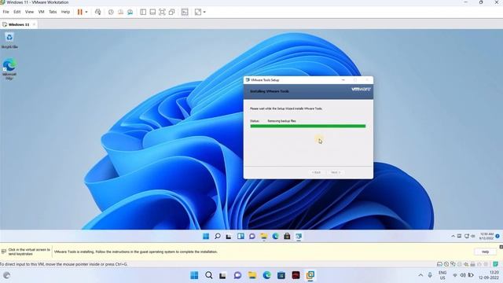The width and height of the screenshot is (503, 283).
Task: Open the guest Start menu
Action: [x=206, y=236]
